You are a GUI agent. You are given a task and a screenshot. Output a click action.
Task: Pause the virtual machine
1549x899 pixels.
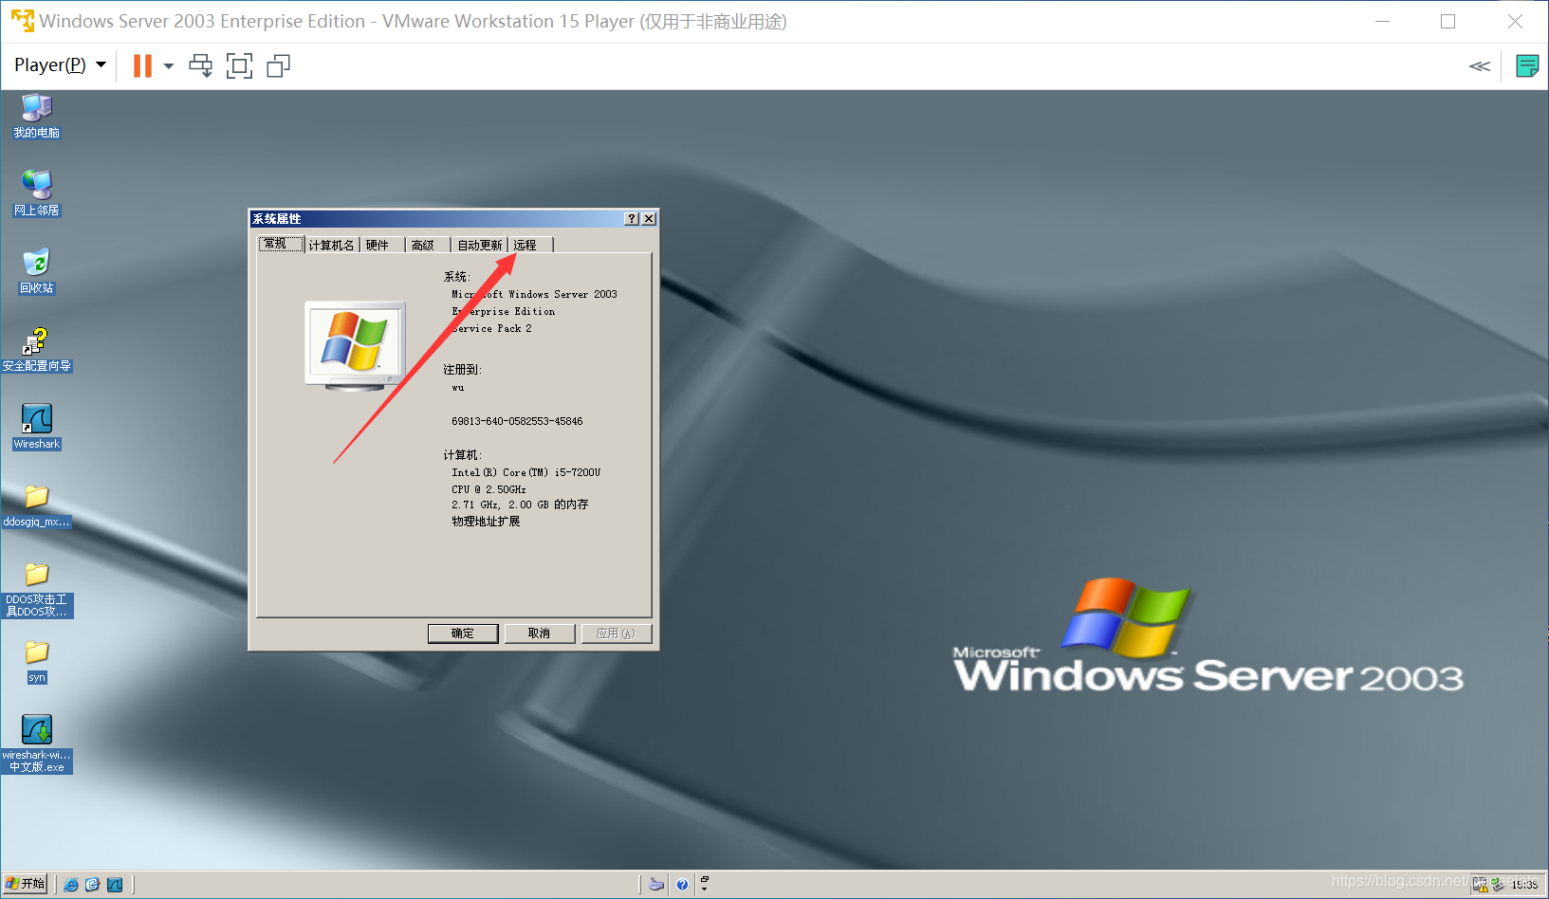click(142, 65)
